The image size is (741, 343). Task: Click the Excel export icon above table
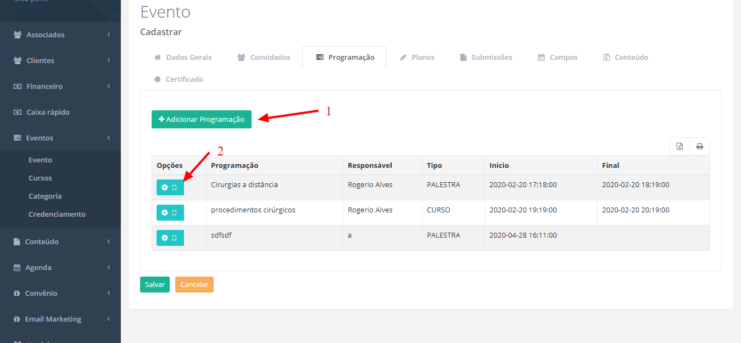679,147
